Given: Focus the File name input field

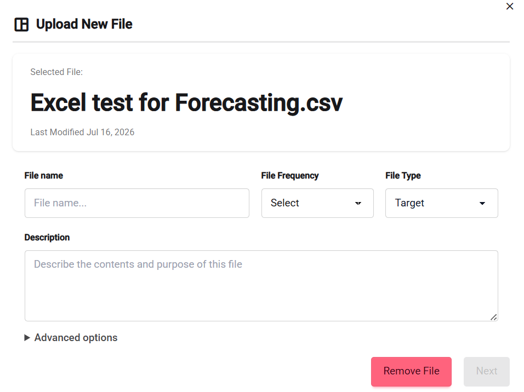Looking at the screenshot, I should coord(136,203).
